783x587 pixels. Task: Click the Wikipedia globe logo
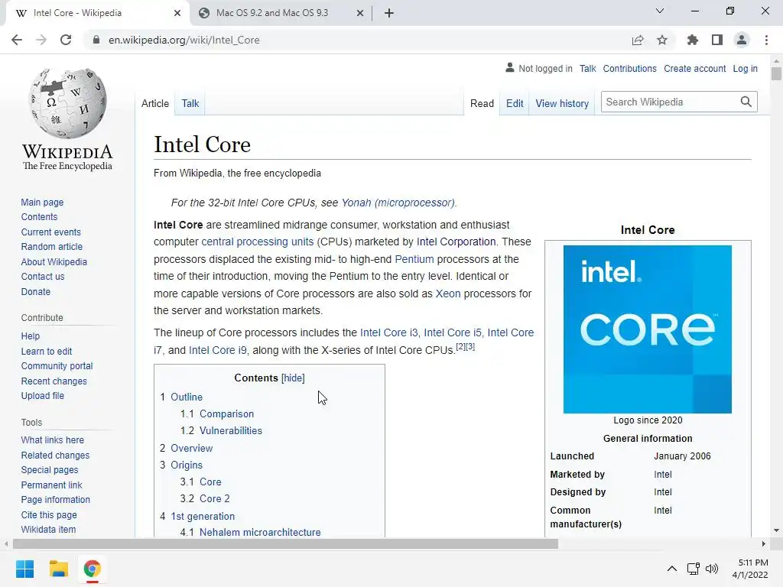point(67,103)
